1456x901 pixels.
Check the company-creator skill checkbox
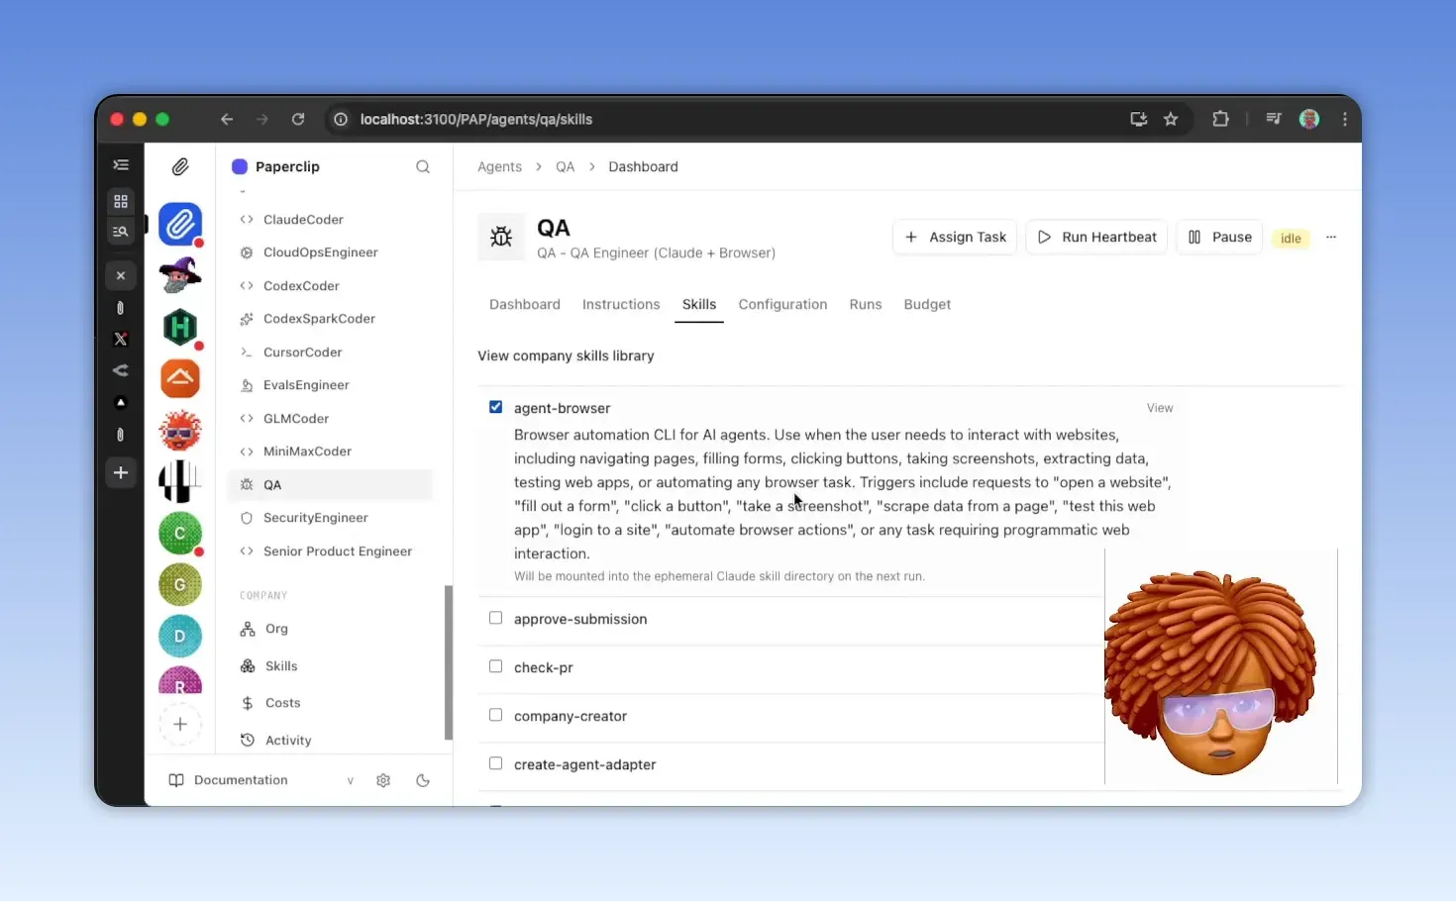(495, 714)
